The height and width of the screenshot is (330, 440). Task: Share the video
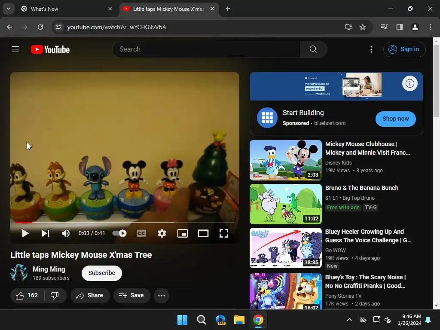point(90,296)
